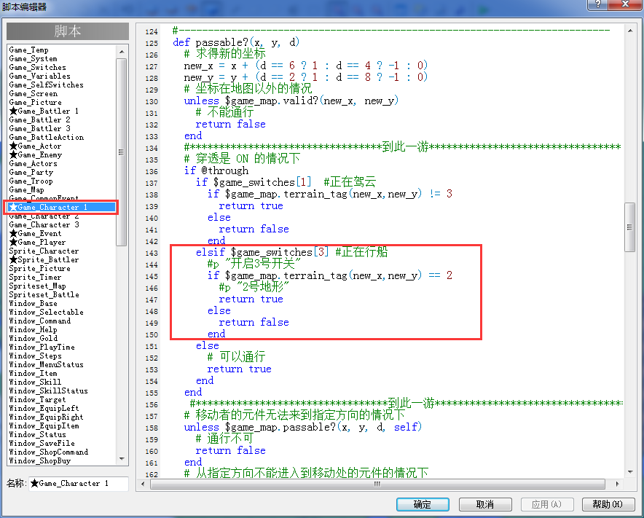Select Game_Map in the script list
Image resolution: width=644 pixels, height=518 pixels.
coord(27,189)
